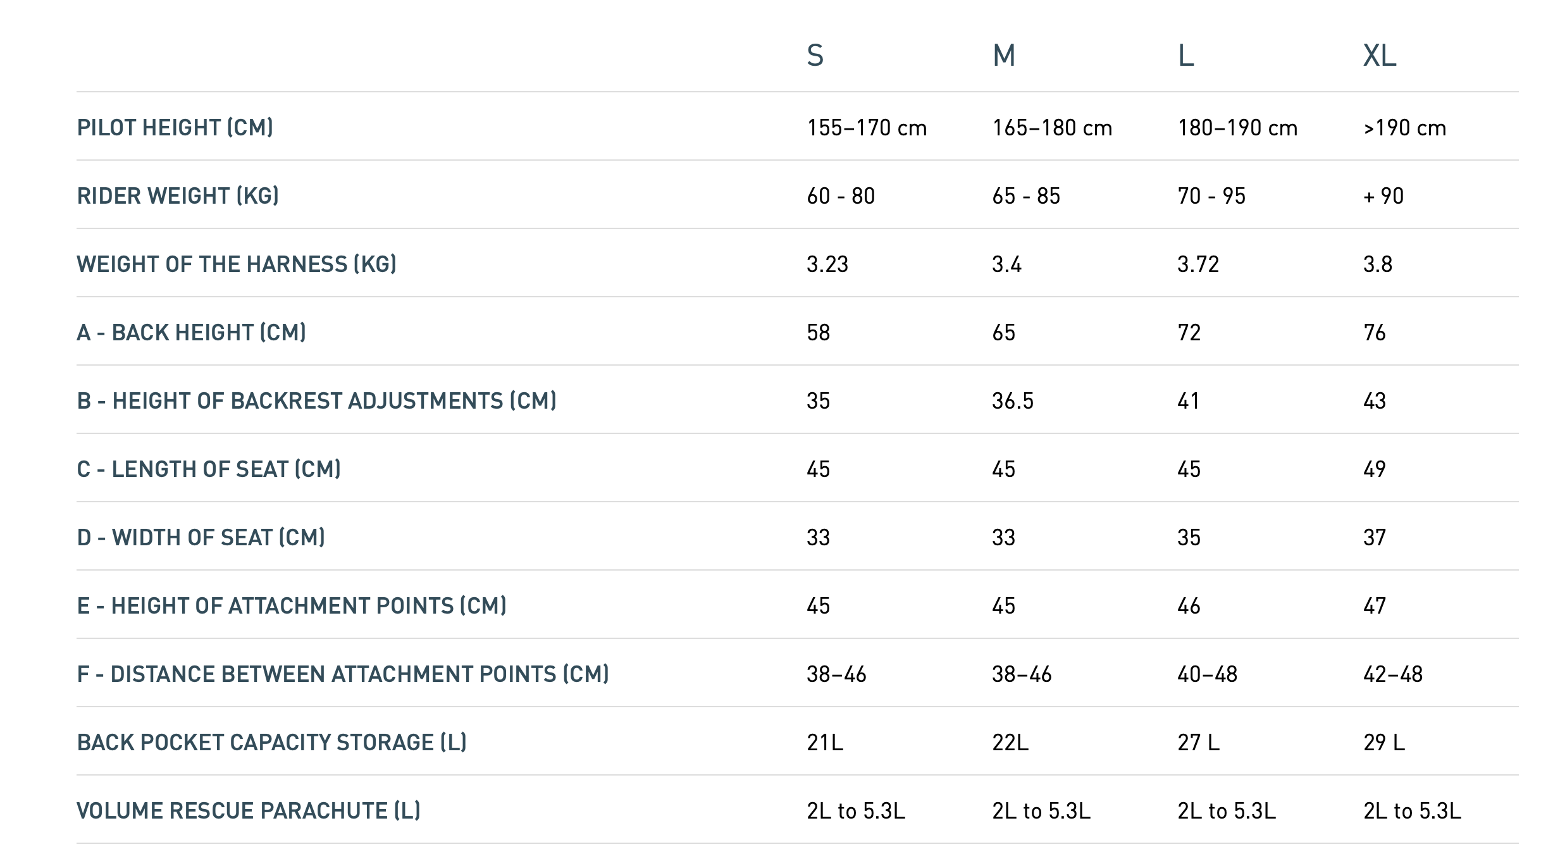Click the Volume Rescue Parachute label
The height and width of the screenshot is (854, 1541).
[x=248, y=811]
